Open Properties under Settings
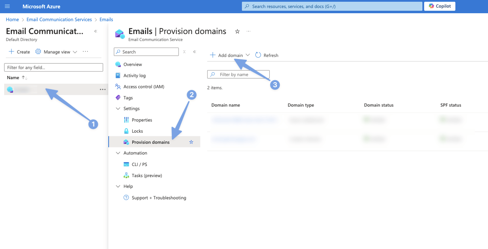488x249 pixels. click(x=142, y=120)
